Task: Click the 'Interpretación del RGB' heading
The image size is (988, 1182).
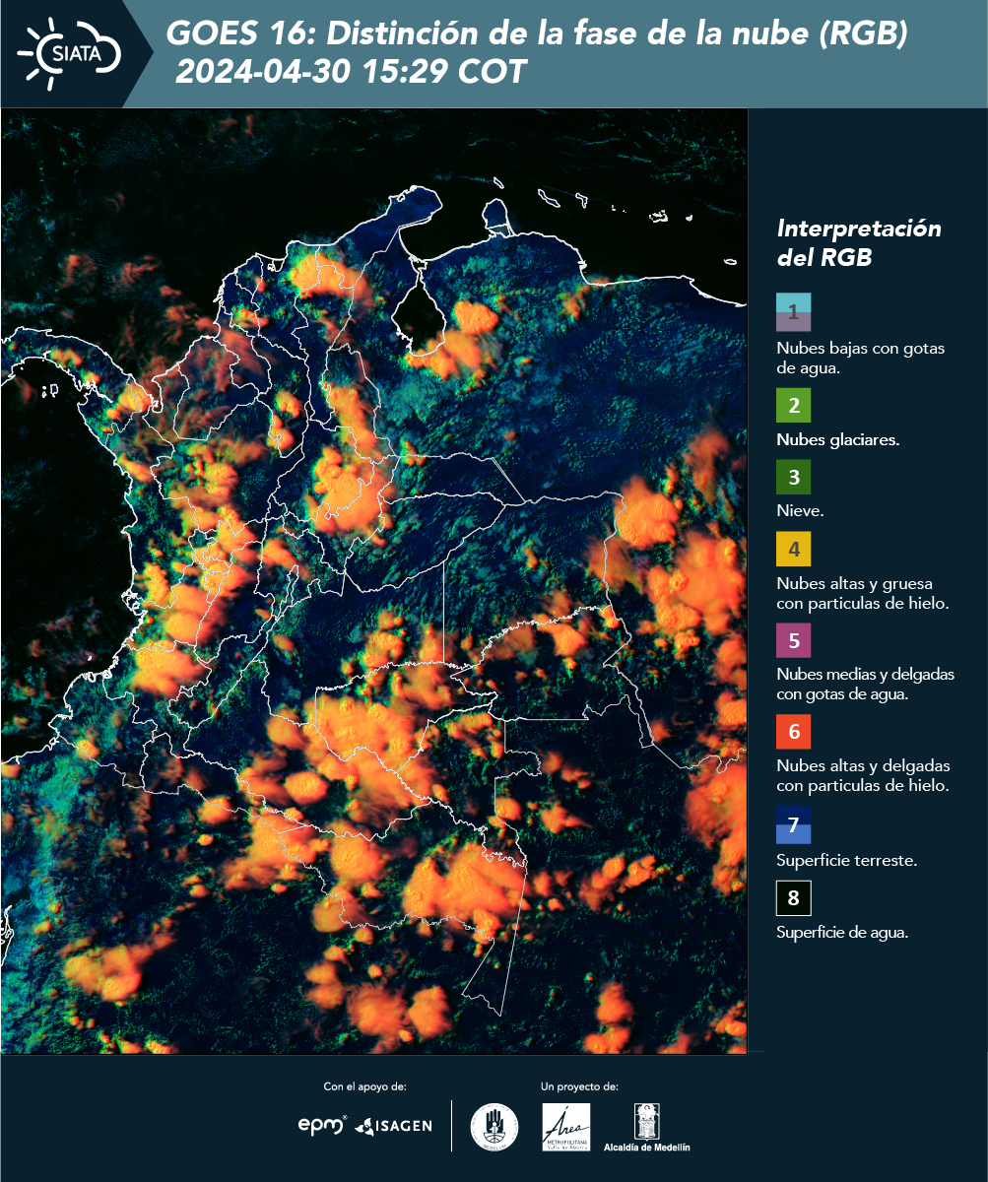Action: point(859,243)
